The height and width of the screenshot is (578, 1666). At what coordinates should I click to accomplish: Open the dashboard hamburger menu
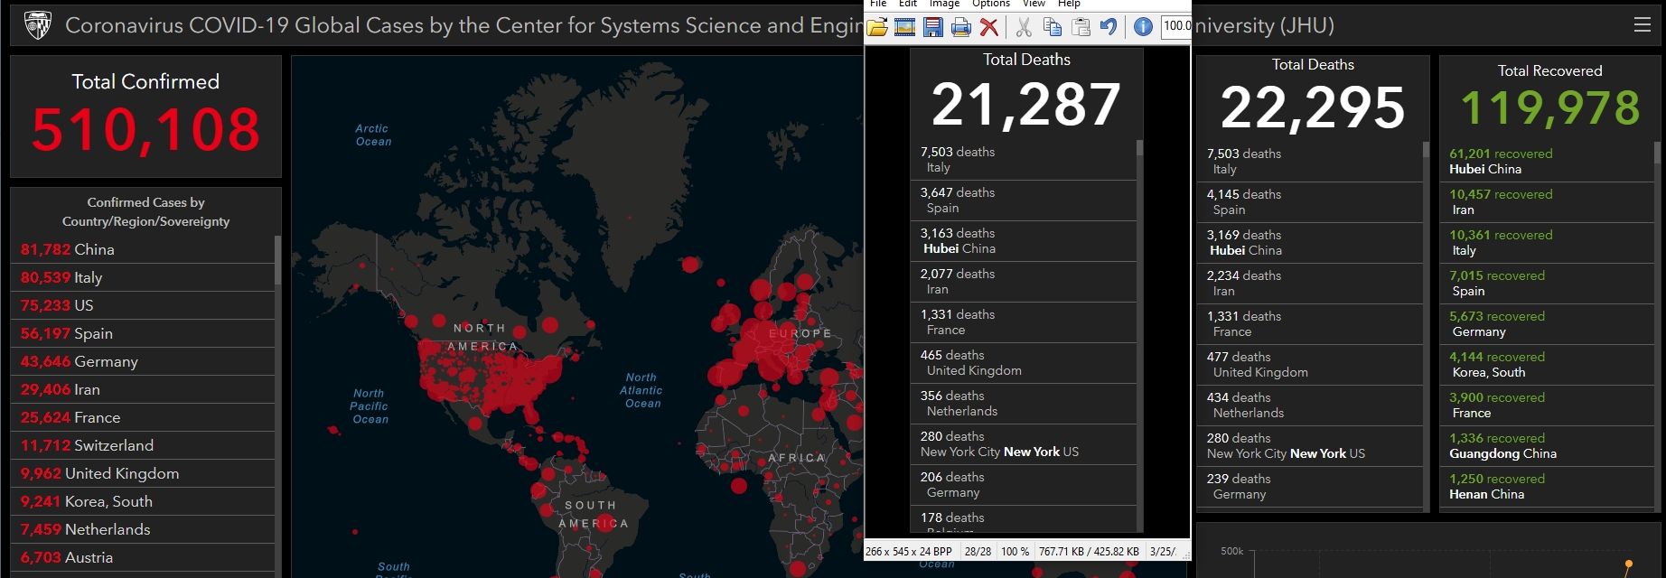pyautogui.click(x=1643, y=25)
